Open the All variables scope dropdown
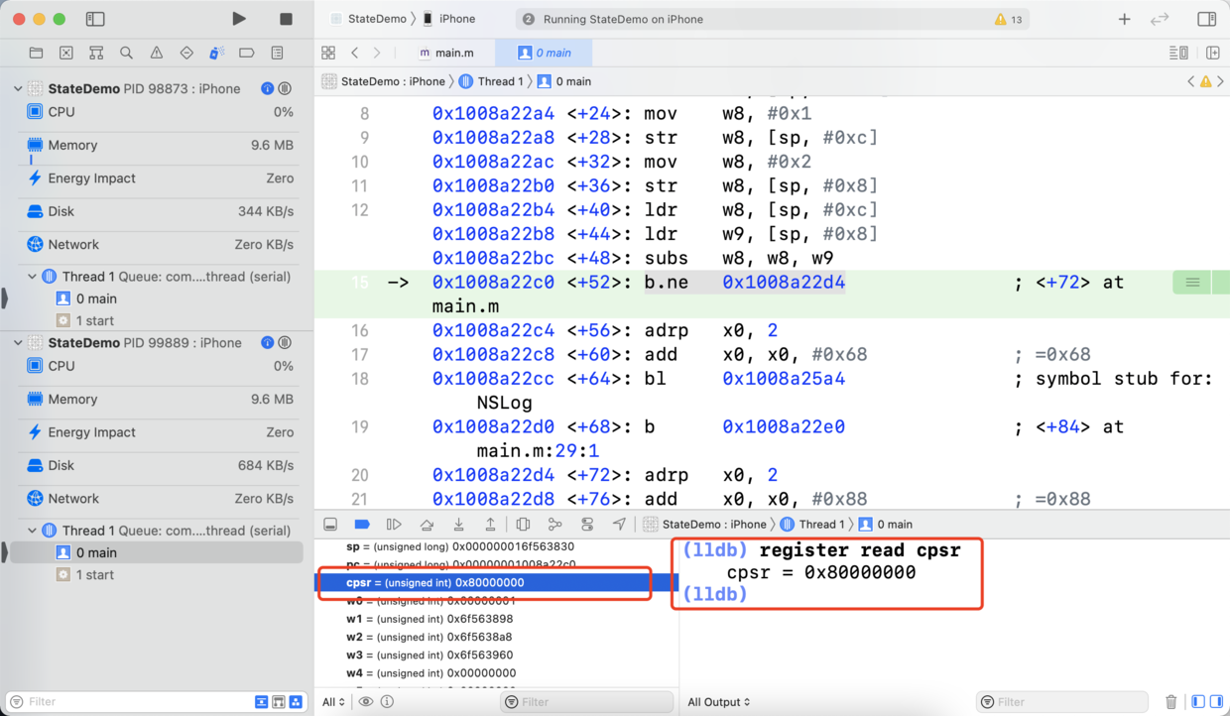 coord(333,702)
